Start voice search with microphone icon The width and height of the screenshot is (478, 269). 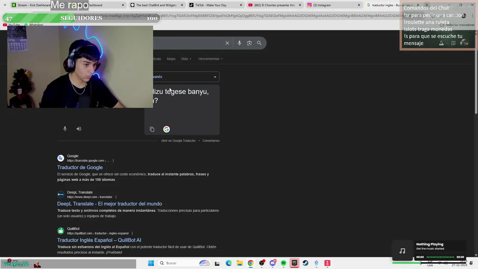tap(239, 43)
